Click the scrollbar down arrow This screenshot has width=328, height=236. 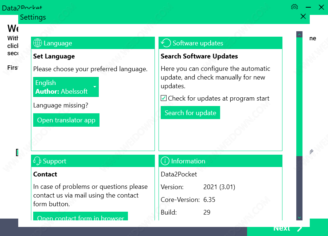299,217
